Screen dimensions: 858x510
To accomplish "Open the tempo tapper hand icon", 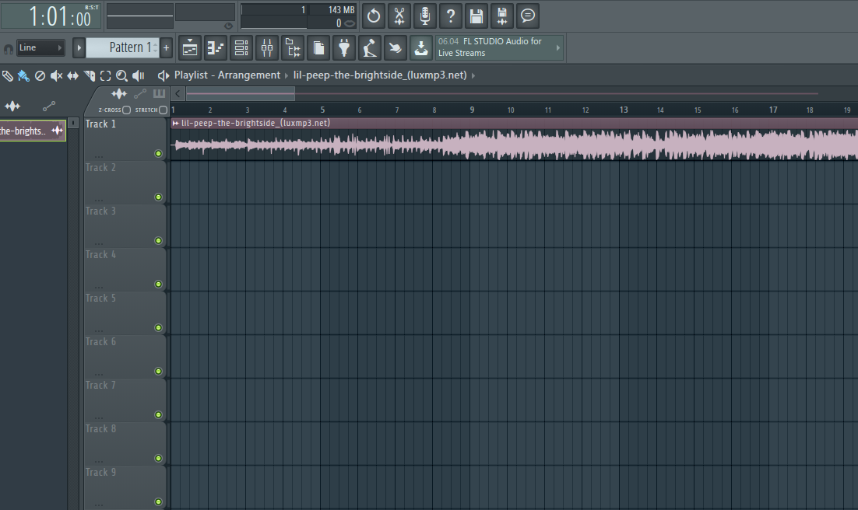I will [396, 48].
